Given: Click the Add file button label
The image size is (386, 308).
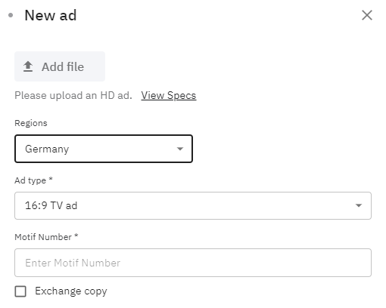Looking at the screenshot, I should pos(63,66).
